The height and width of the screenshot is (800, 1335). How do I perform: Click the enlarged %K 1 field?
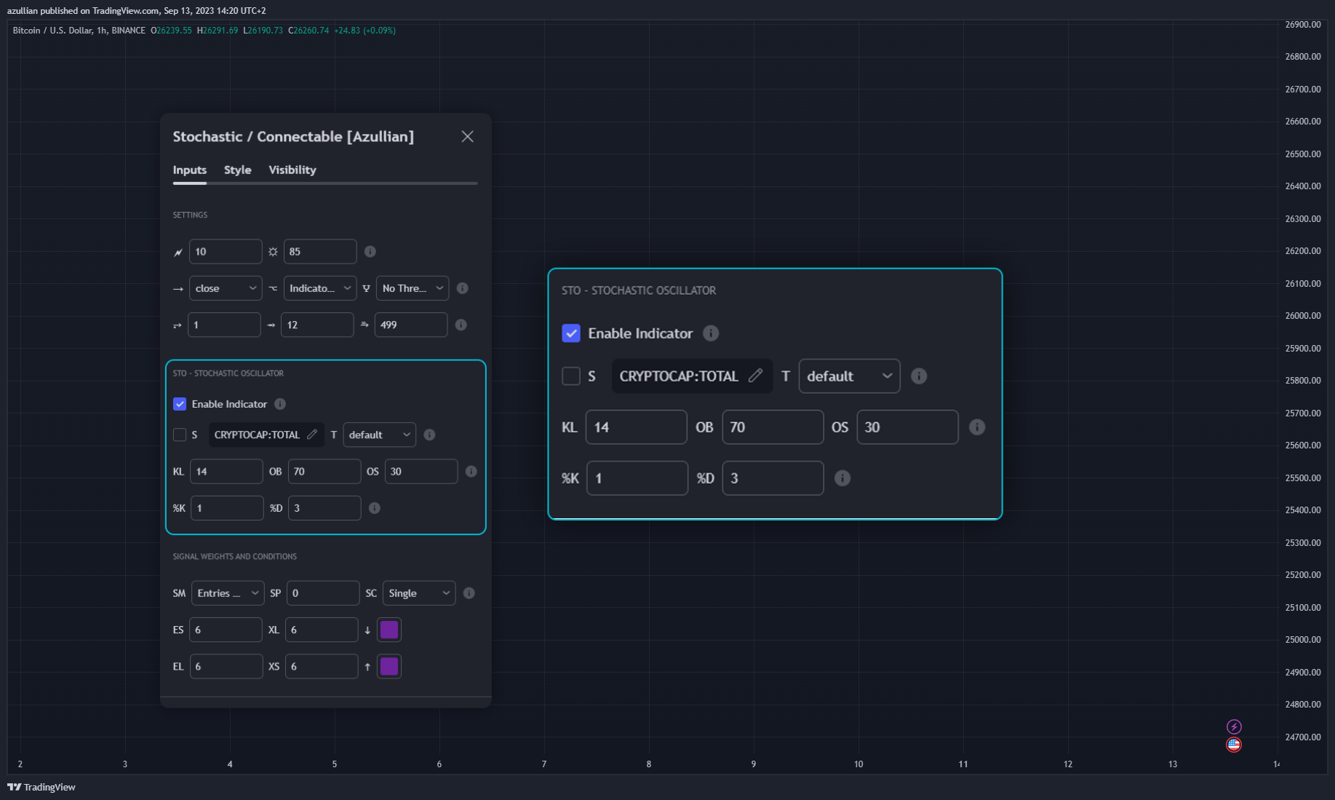pos(637,478)
